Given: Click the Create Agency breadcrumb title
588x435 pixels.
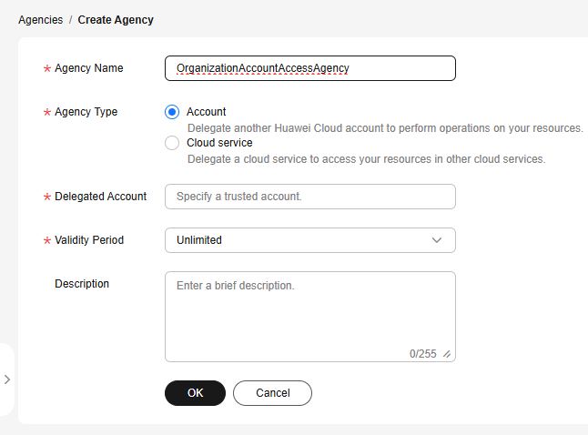Looking at the screenshot, I should click(116, 19).
